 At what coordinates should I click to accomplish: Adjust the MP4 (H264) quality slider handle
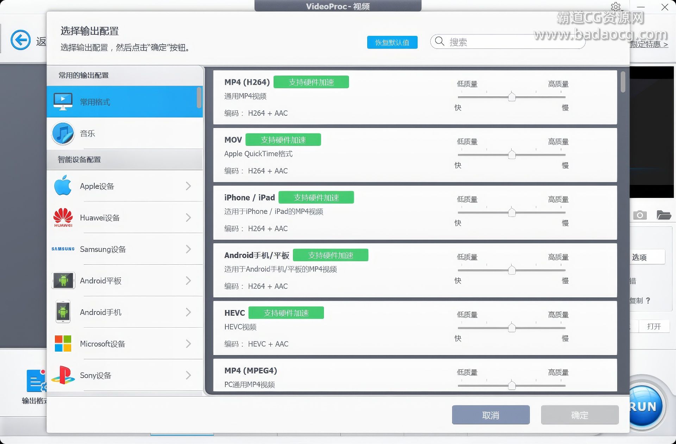pos(512,97)
